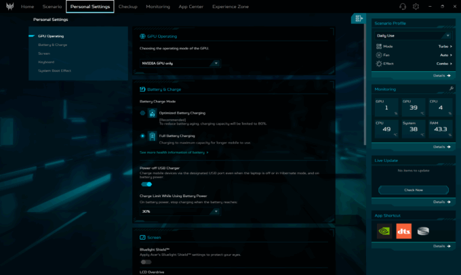This screenshot has height=275, width=461.
Task: Open See more health information of battery
Action: pos(174,152)
